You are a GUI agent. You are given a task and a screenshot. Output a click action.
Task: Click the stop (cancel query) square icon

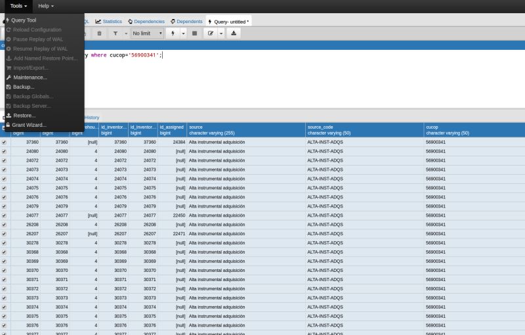tap(194, 33)
